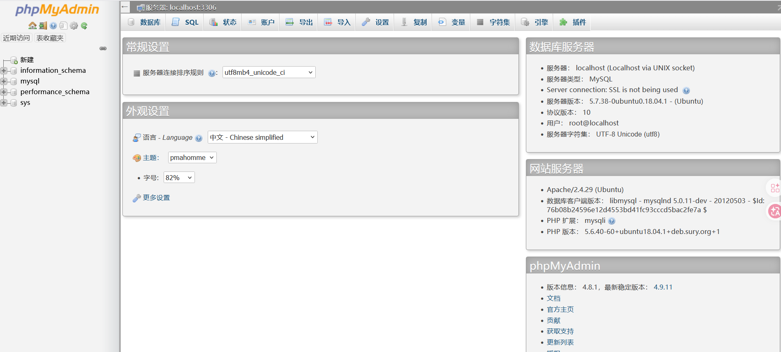Click the Apache/2.4.29 (Ubuntu) entry
This screenshot has width=781, height=352.
pos(585,190)
